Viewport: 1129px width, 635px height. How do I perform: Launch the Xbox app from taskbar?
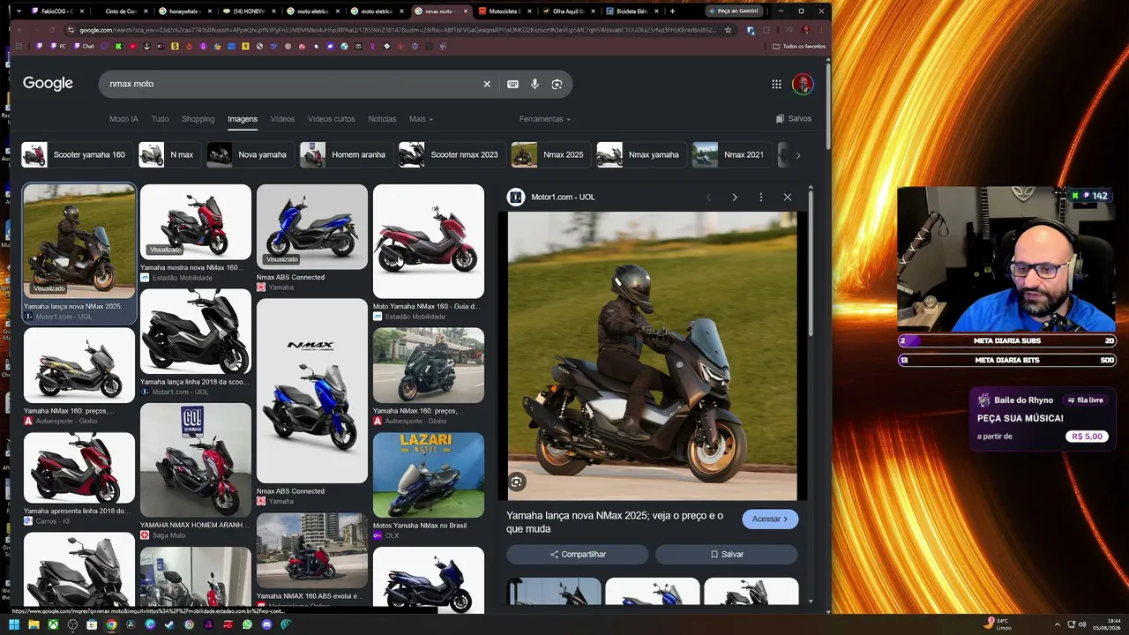(53, 624)
